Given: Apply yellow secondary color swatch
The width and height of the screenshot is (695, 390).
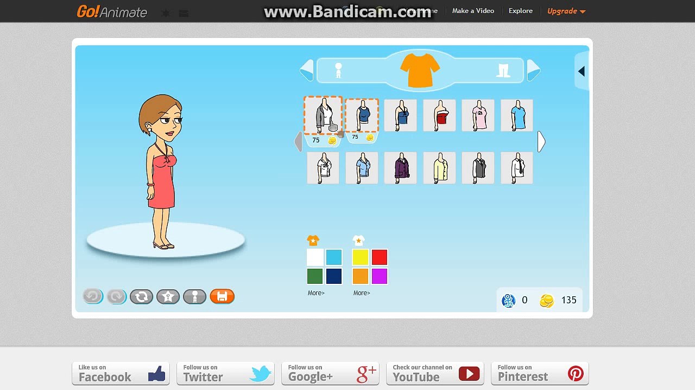Looking at the screenshot, I should point(361,257).
